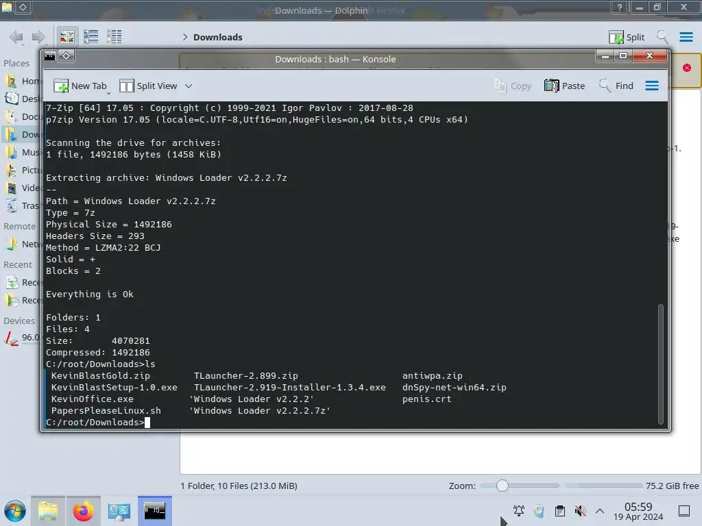Open notifications bell in system tray
702x526 pixels.
(x=519, y=511)
